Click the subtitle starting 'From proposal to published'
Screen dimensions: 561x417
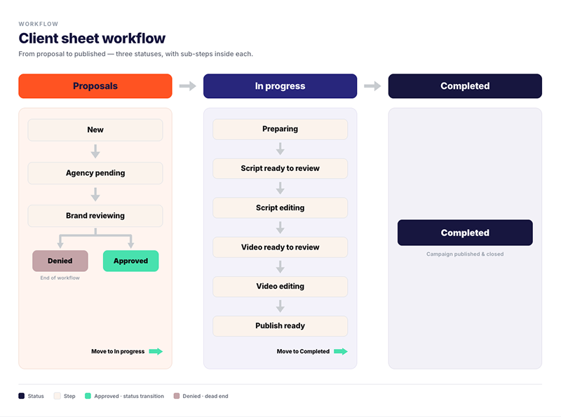(x=135, y=54)
